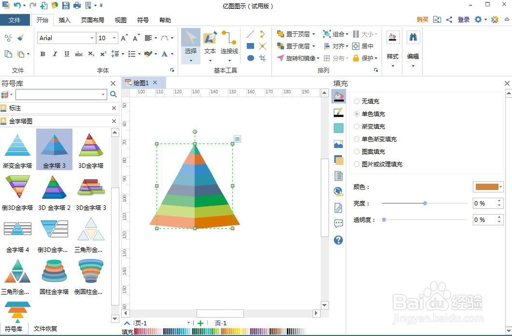
Task: Open the fill color swatch dropdown
Action: [500, 186]
